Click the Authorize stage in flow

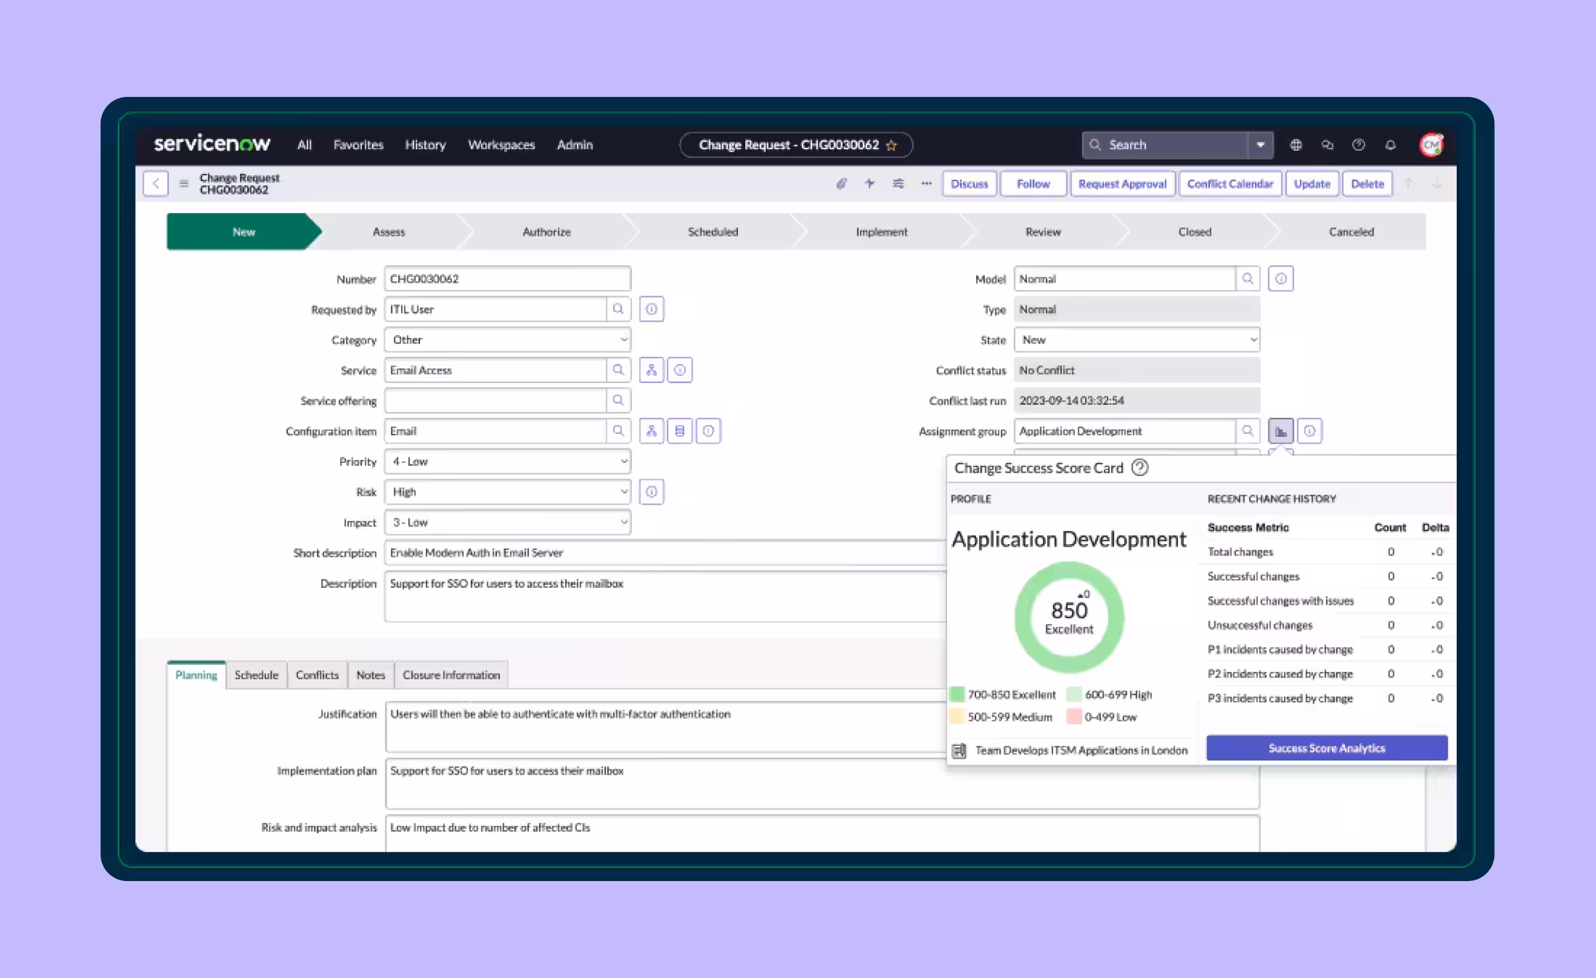(x=547, y=231)
